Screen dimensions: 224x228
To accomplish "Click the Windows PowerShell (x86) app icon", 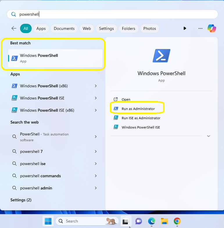I will tap(15, 86).
